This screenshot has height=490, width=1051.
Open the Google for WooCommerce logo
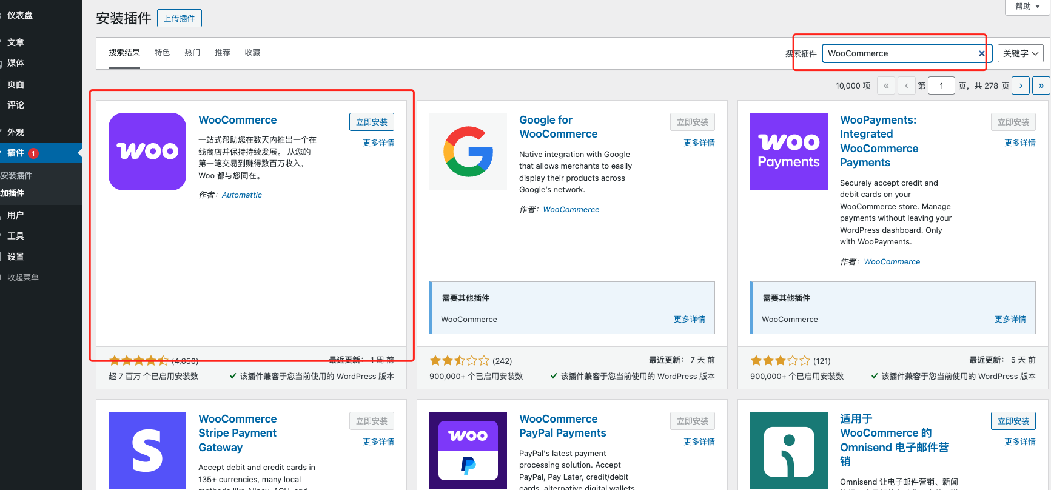coord(468,152)
